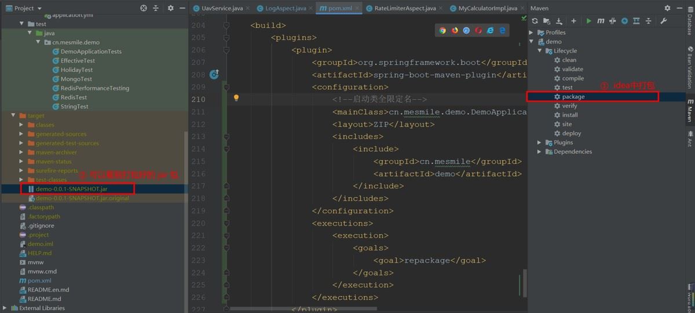Click the Reload All Maven Projects icon
This screenshot has width=695, height=313.
pos(535,21)
